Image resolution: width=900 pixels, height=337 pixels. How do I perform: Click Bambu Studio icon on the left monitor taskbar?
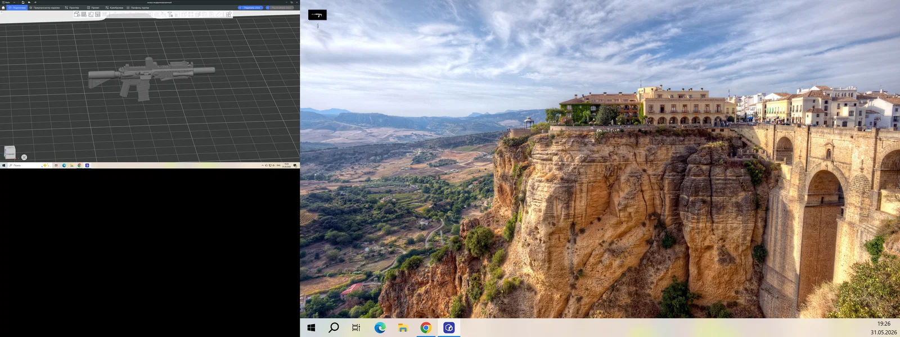pos(87,165)
